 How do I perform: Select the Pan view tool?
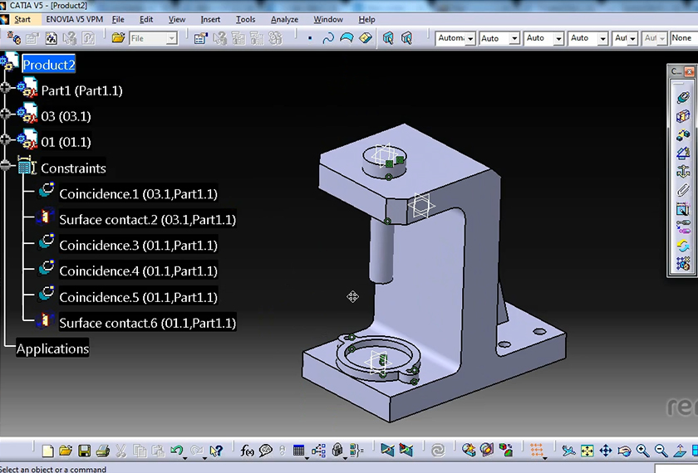point(606,451)
